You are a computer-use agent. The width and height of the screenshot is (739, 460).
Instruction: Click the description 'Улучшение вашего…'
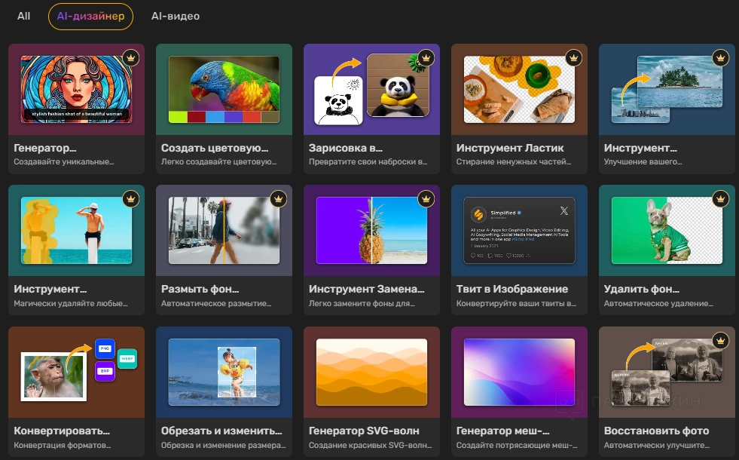click(x=643, y=162)
